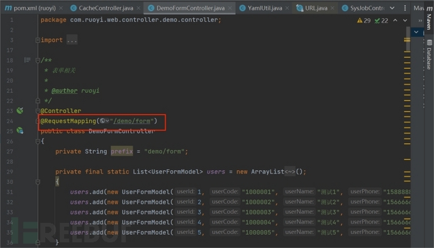
Task: Click the "1000003" userCode string
Action: 259,212
